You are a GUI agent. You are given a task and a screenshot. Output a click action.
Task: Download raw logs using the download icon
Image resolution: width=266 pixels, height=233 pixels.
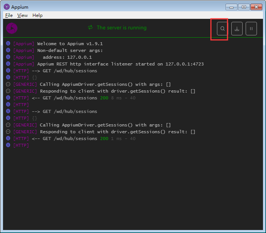(x=237, y=29)
